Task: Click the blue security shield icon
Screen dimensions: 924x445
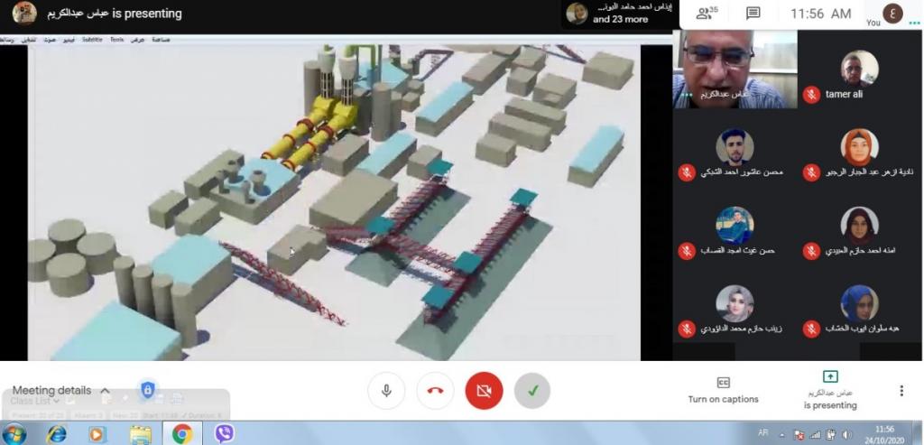Action: [148, 390]
